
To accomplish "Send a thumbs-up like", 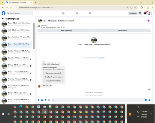I will (x=149, y=100).
